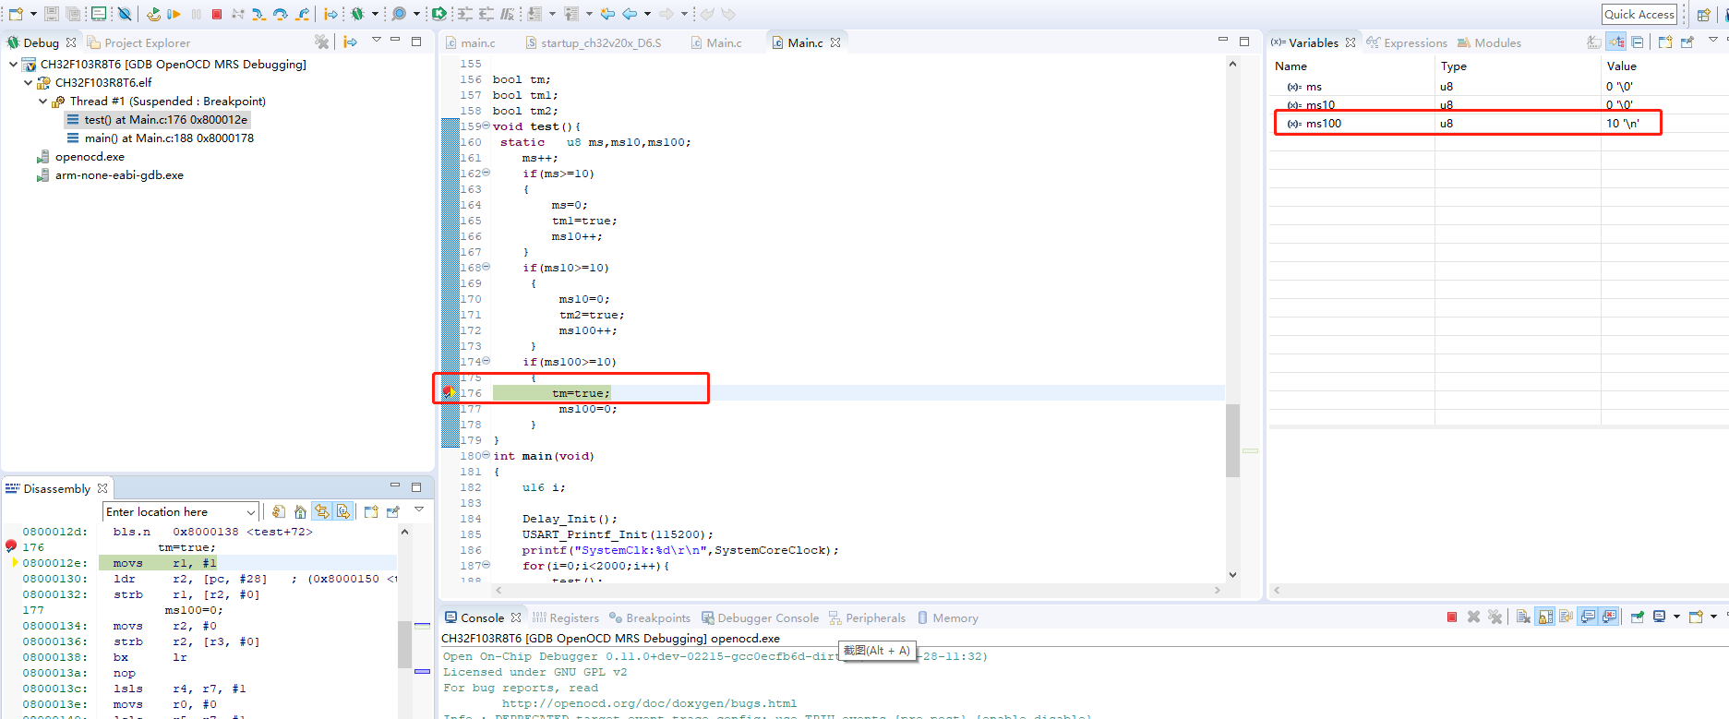Viewport: 1729px width, 719px height.
Task: Switch to the Expressions tab
Action: point(1407,42)
